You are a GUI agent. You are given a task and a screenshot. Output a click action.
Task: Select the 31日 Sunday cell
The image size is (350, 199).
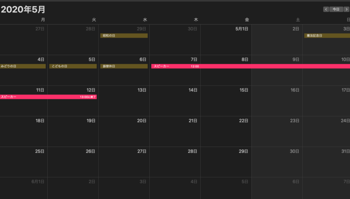pyautogui.click(x=326, y=164)
